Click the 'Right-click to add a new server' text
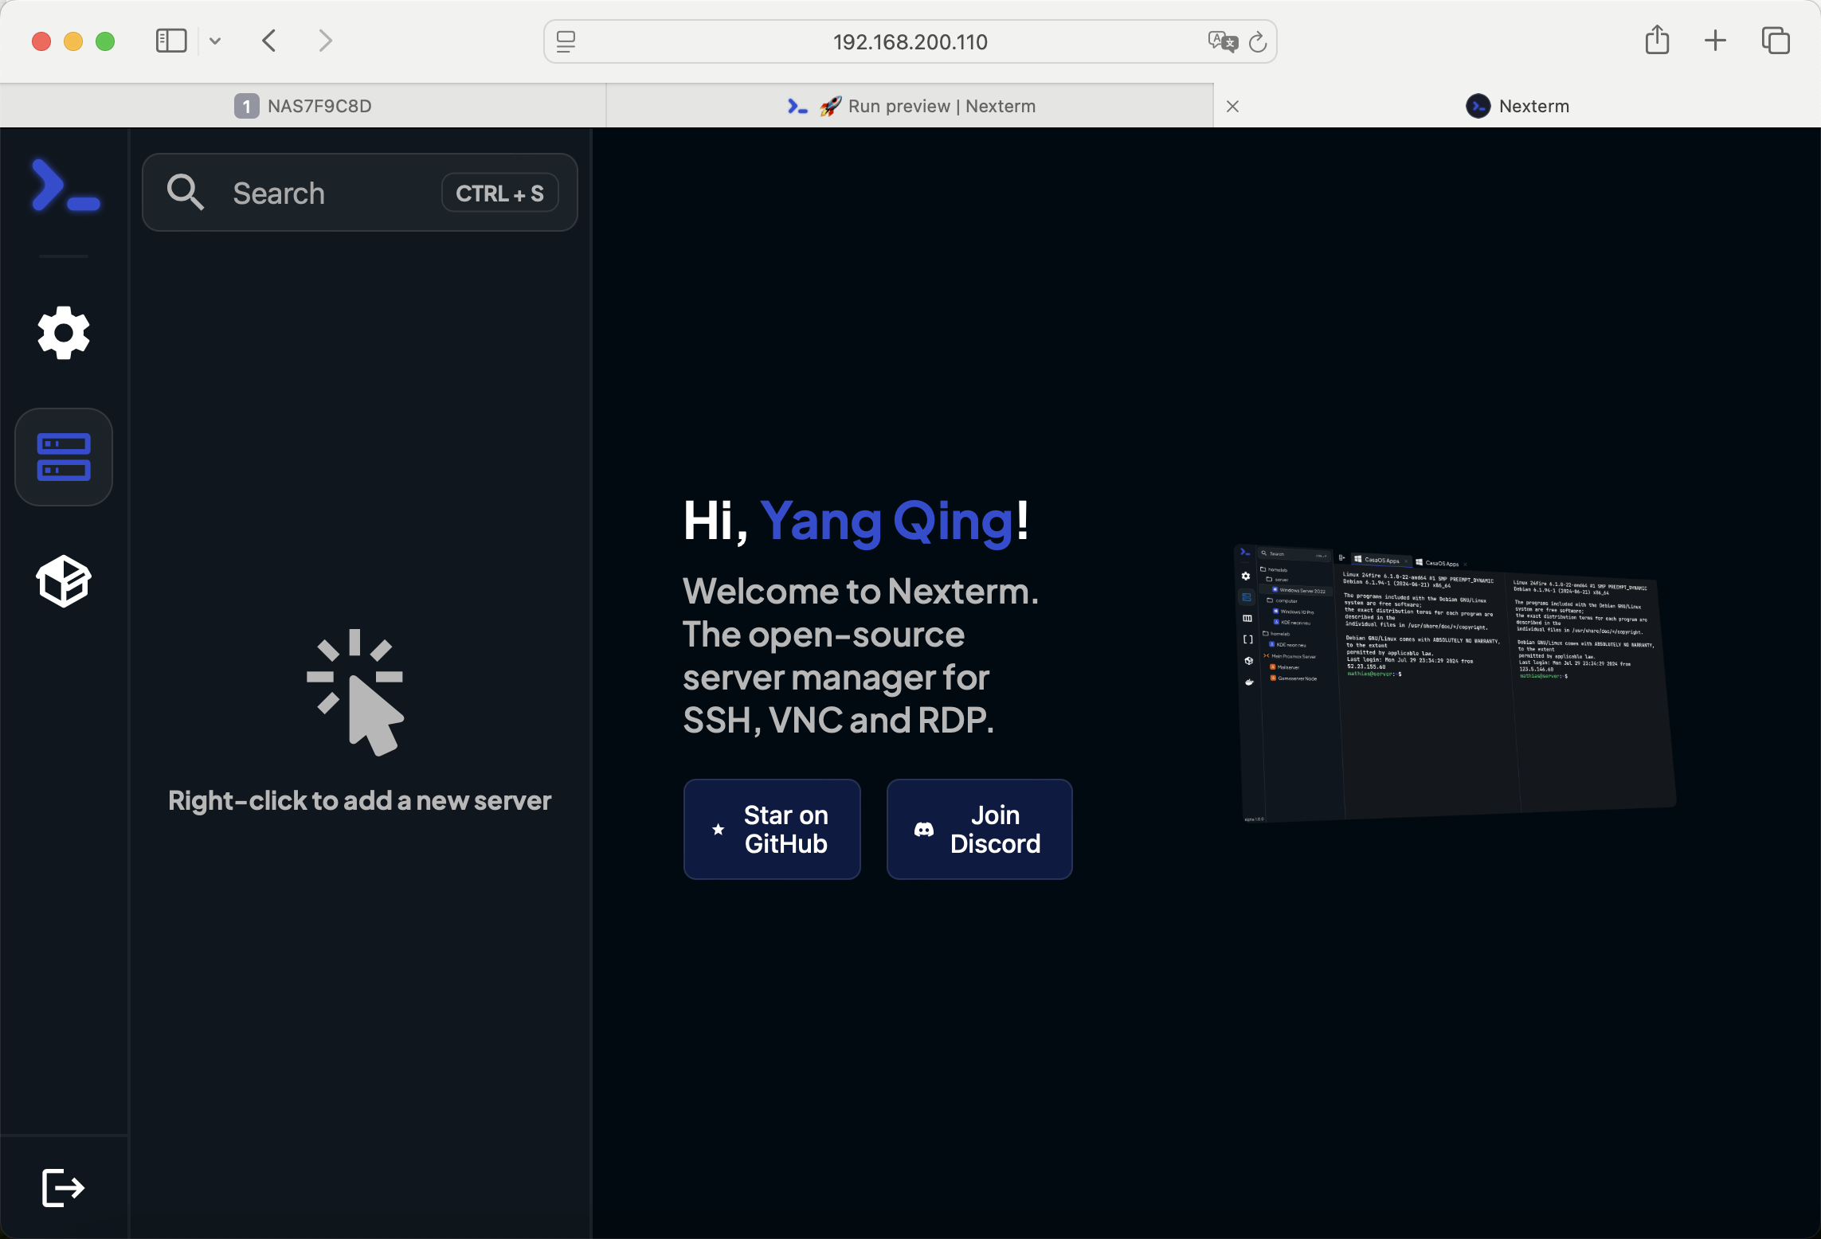Viewport: 1821px width, 1239px height. click(360, 800)
